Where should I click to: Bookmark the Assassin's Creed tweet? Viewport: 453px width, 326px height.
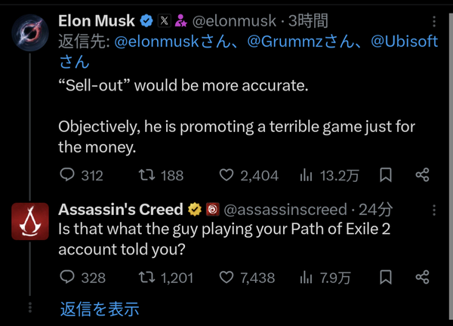[x=386, y=277]
